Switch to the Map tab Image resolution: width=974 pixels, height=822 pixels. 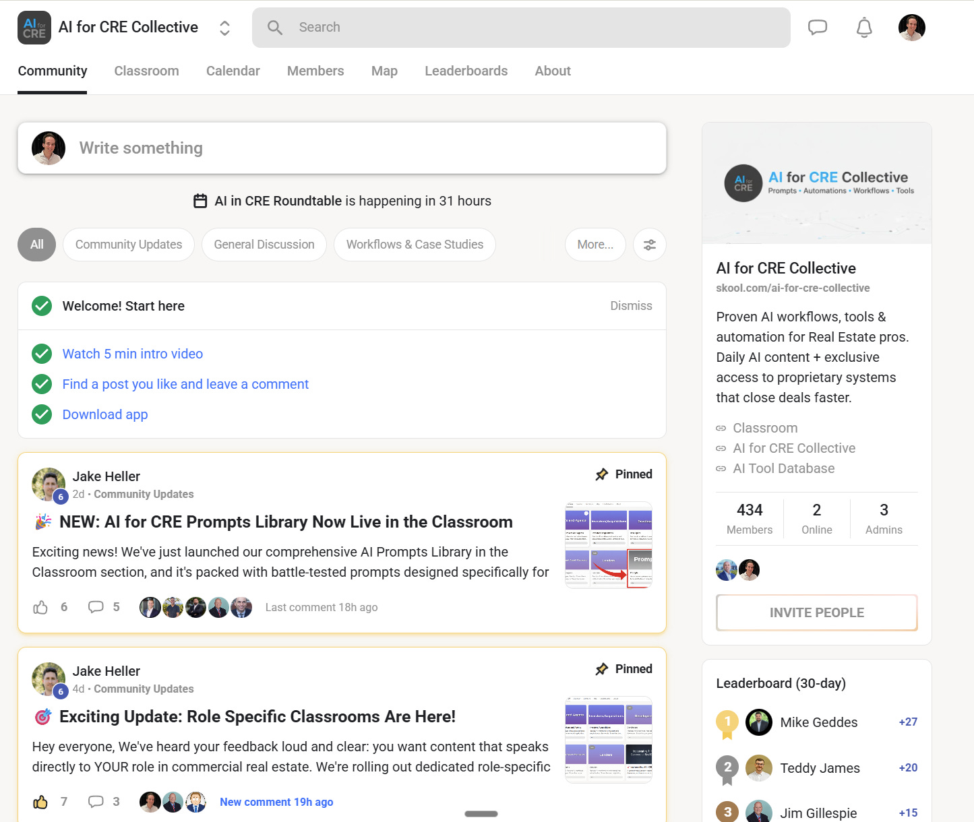coord(384,71)
